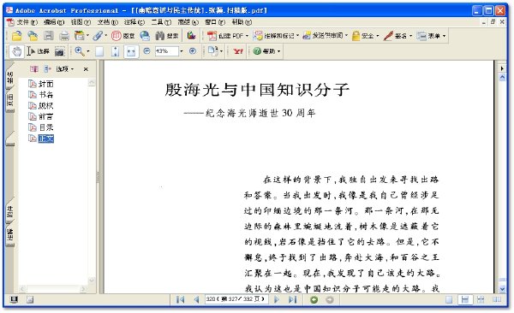514x313 pixels.
Task: Go to next page button
Action: [277, 299]
